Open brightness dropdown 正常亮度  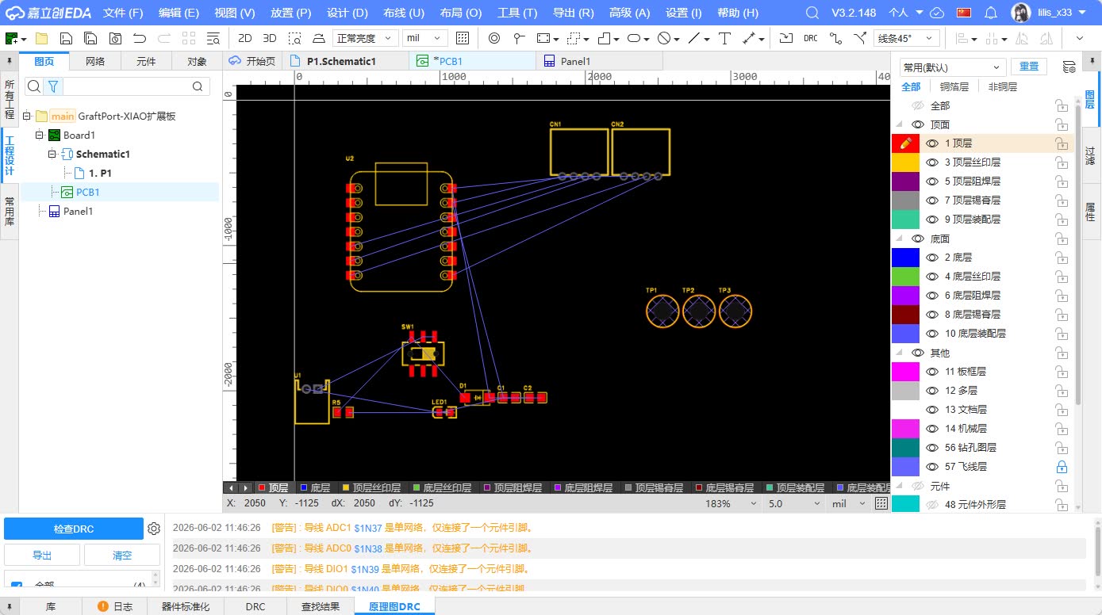(x=365, y=38)
